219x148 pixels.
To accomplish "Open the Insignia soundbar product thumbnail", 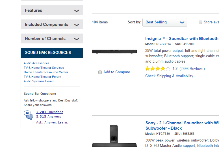I will (114, 51).
